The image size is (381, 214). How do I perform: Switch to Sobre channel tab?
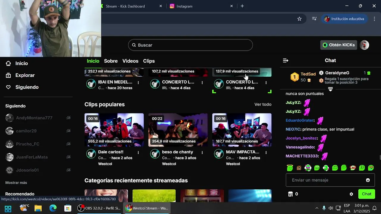(x=111, y=61)
